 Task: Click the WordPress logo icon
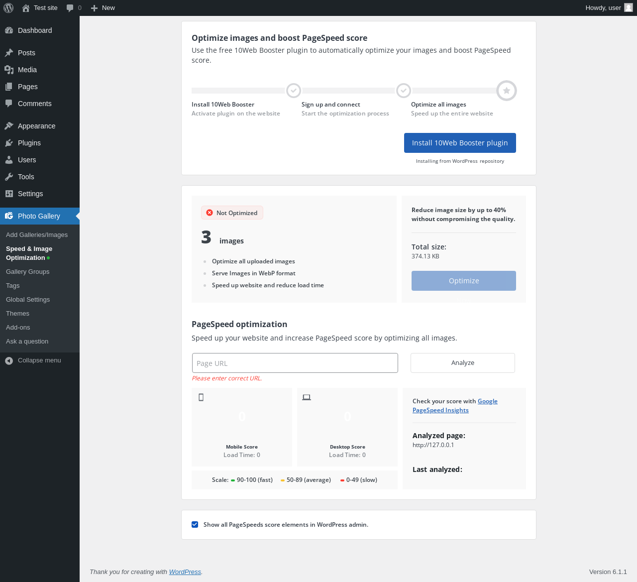click(8, 8)
